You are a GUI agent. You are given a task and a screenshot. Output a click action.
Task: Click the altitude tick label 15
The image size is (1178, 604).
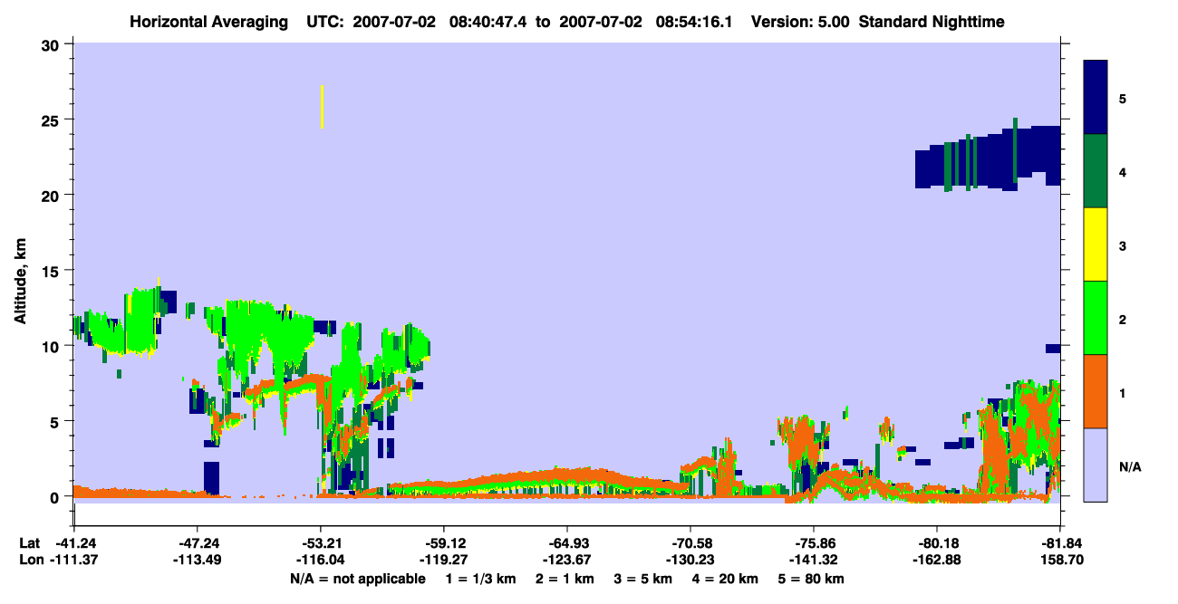click(53, 270)
